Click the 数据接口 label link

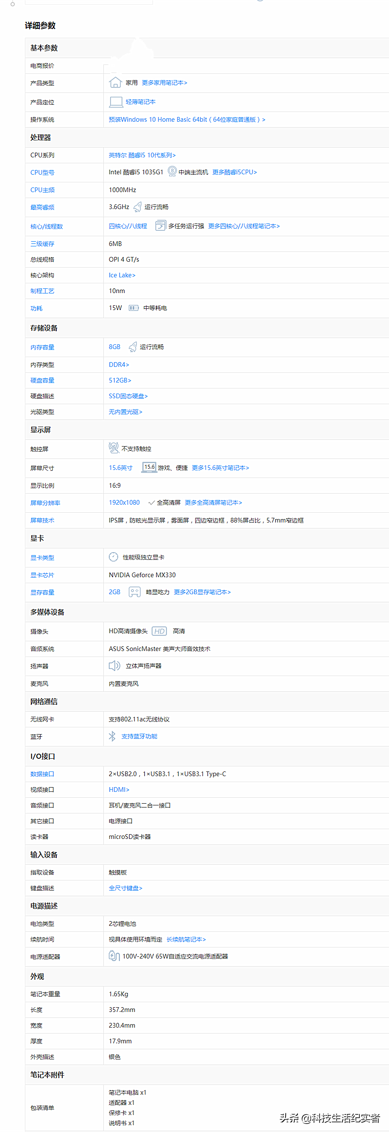point(42,774)
